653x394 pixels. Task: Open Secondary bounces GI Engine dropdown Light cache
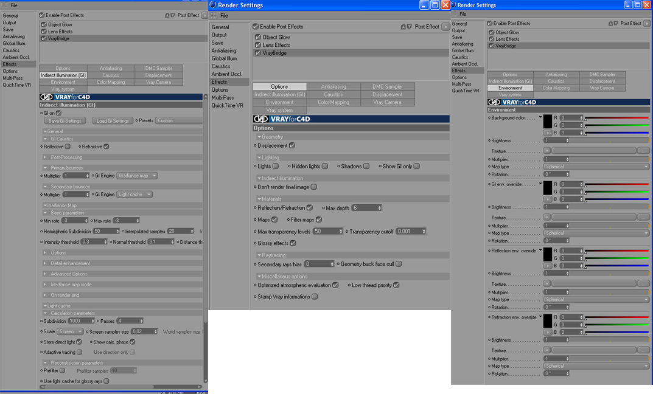tap(134, 195)
